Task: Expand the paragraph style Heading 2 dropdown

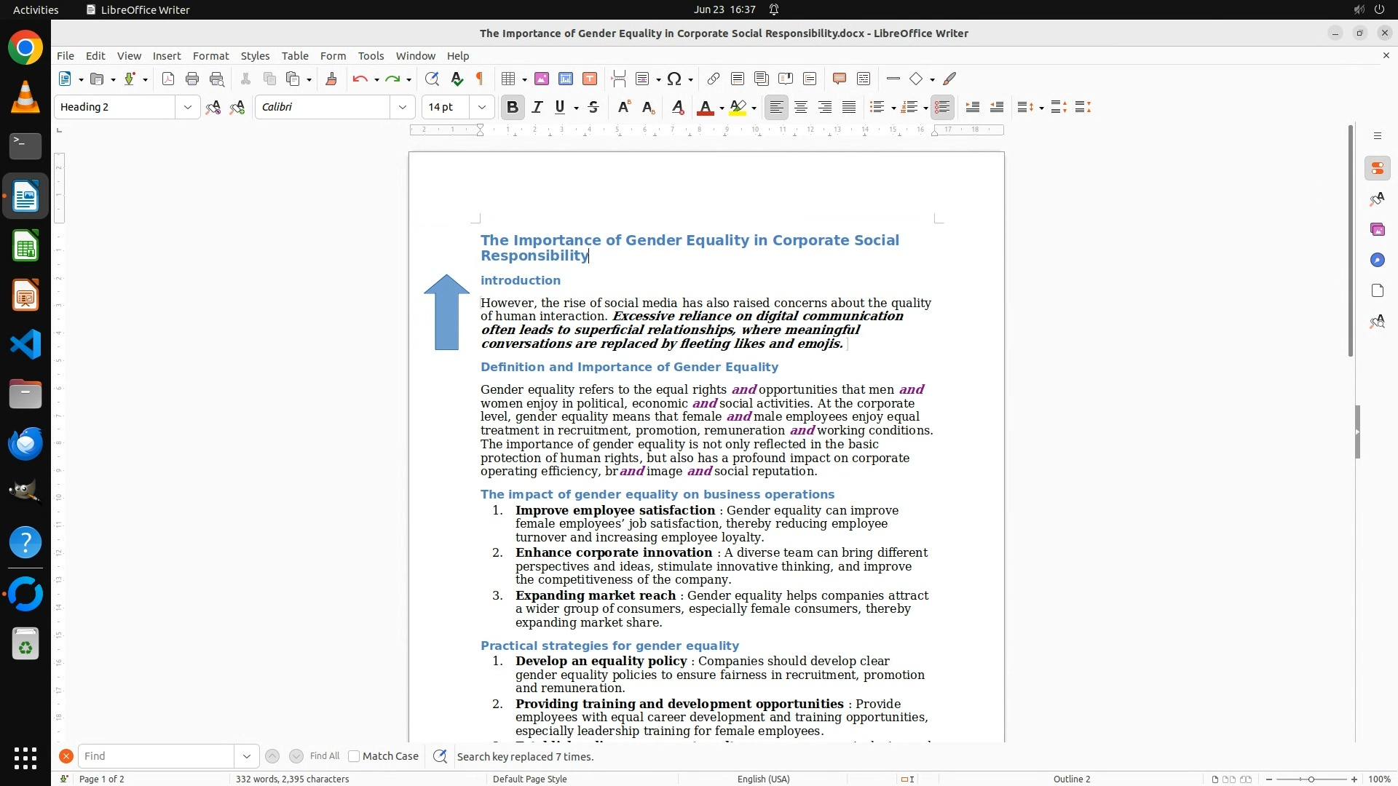Action: [x=188, y=108]
